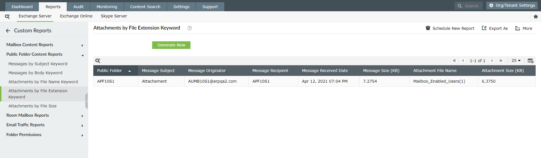Select Exchange Server sub-tab
The height and width of the screenshot is (158, 541).
(35, 16)
